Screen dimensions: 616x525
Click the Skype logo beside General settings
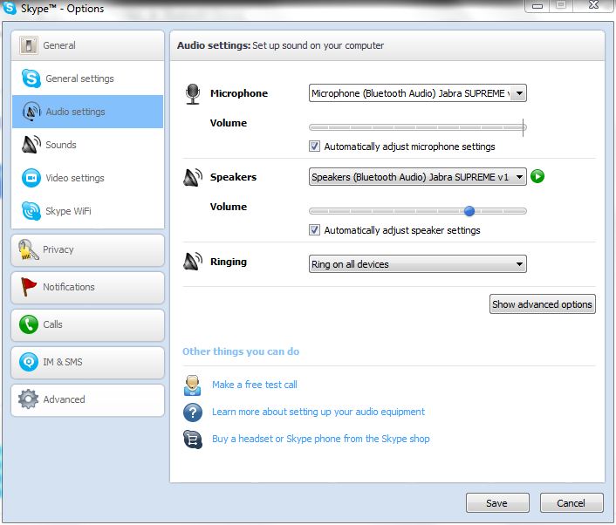(x=31, y=78)
